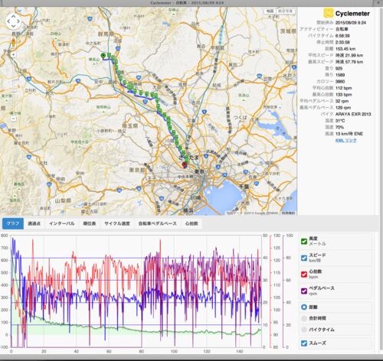Click the average heart rate 112 bpm
Viewport: 383px width, 361px height.
[343, 88]
